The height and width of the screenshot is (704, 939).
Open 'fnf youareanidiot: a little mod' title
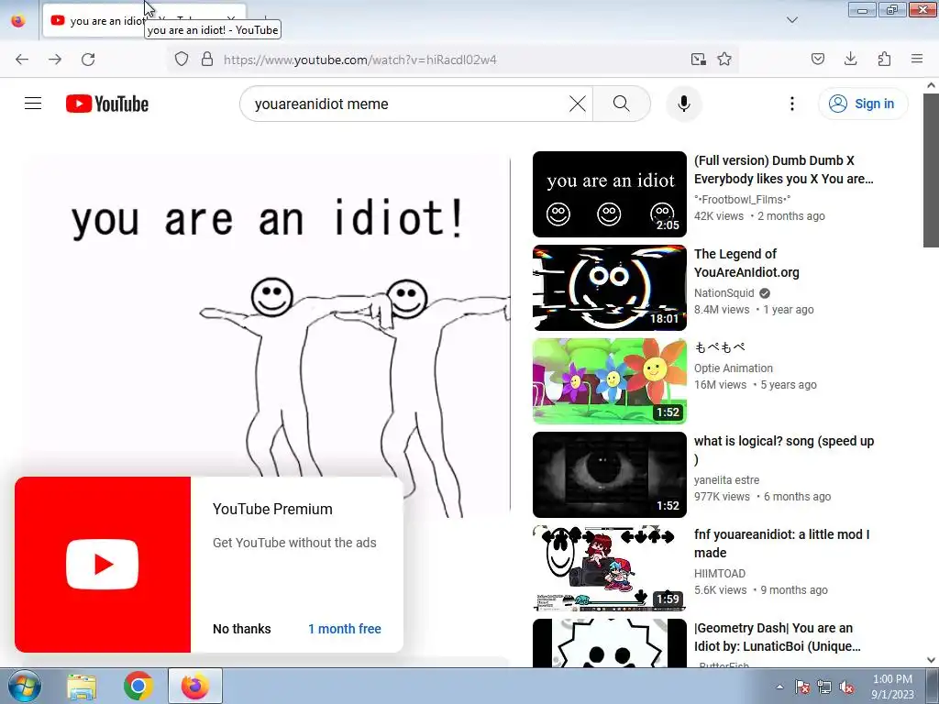pyautogui.click(x=781, y=543)
